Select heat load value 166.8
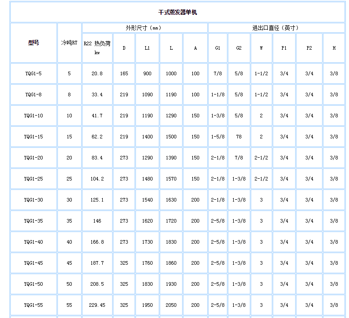This screenshot has height=318, width=349. click(x=97, y=242)
